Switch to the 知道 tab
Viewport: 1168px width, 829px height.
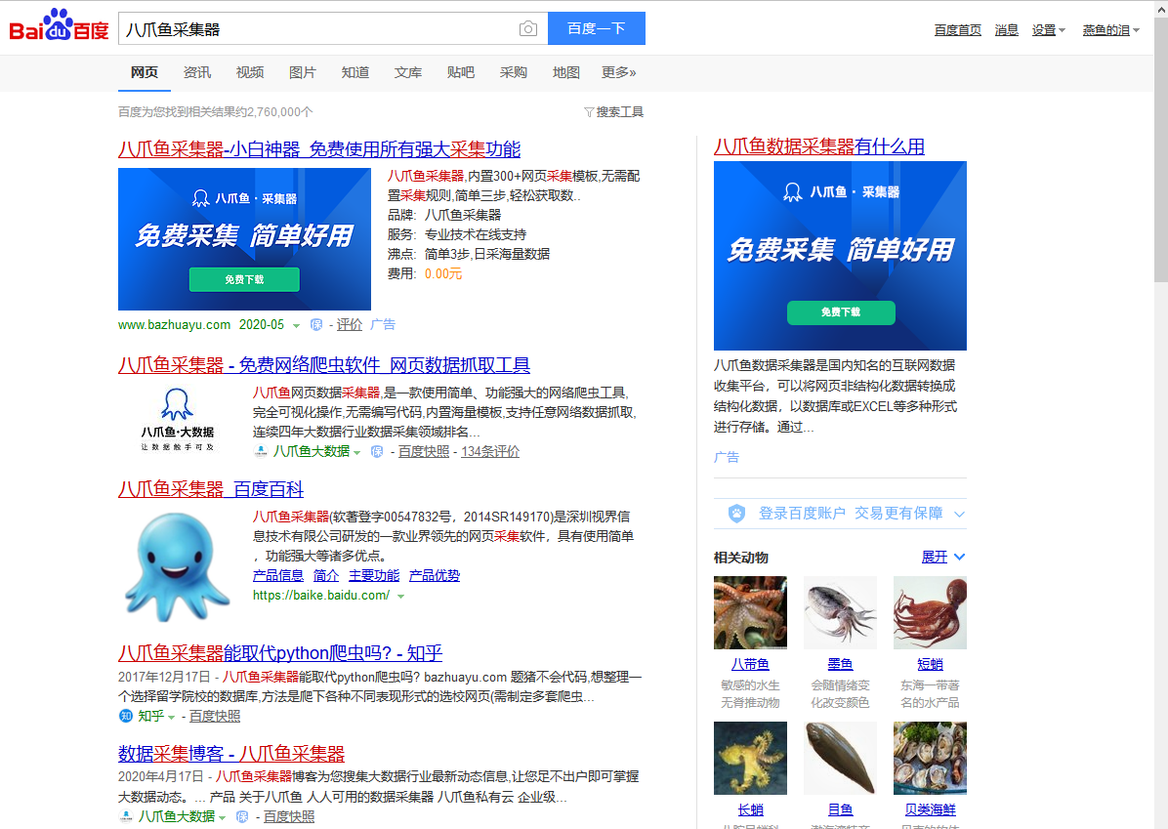(355, 72)
